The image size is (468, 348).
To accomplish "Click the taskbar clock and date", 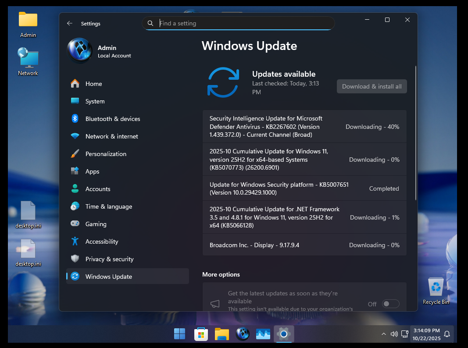I will pos(426,334).
